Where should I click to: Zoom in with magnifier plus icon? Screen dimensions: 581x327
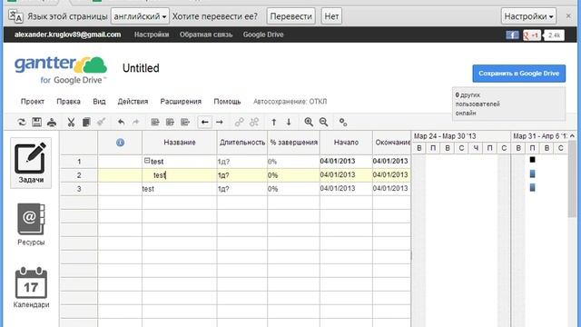(309, 122)
